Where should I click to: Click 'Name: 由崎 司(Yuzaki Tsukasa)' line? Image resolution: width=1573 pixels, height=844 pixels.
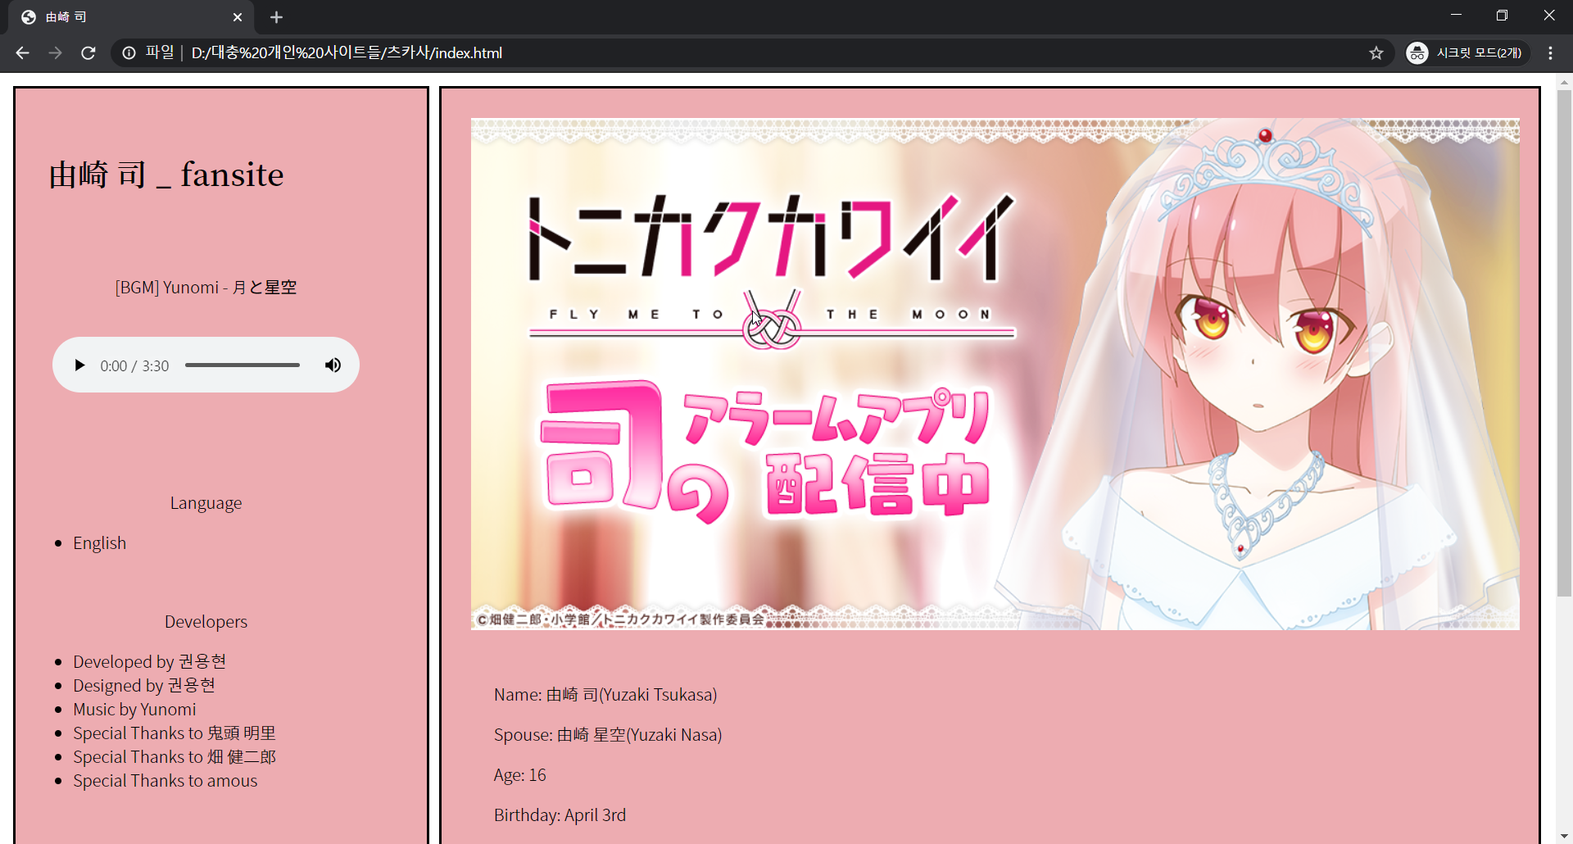pyautogui.click(x=605, y=694)
